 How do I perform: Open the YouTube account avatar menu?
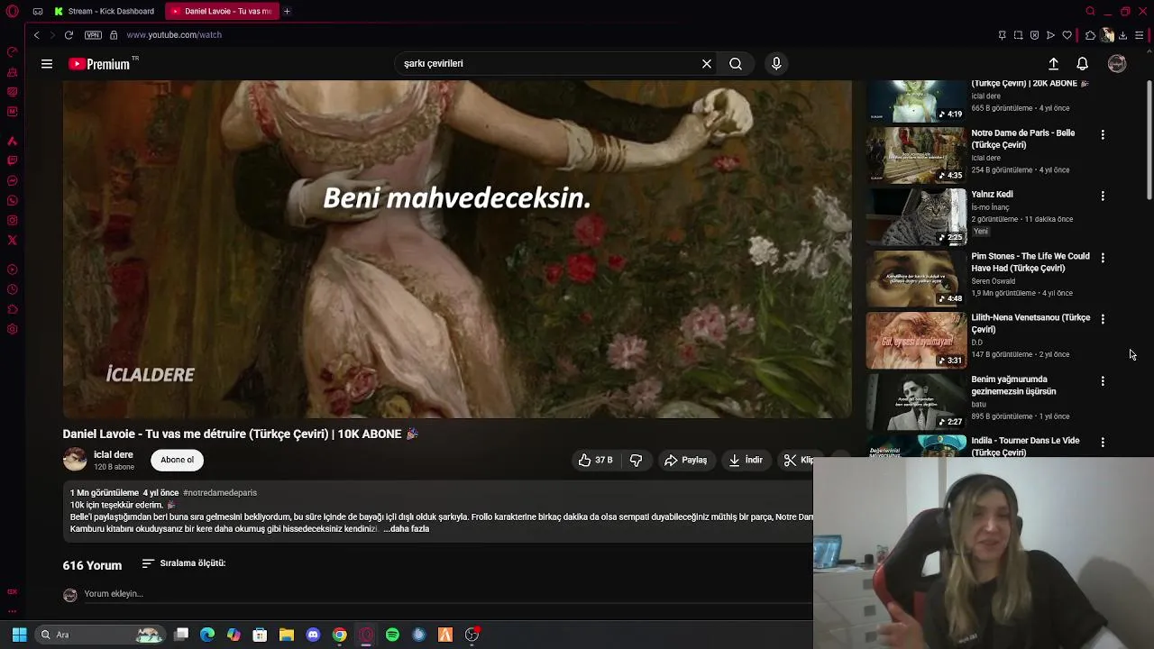1117,64
